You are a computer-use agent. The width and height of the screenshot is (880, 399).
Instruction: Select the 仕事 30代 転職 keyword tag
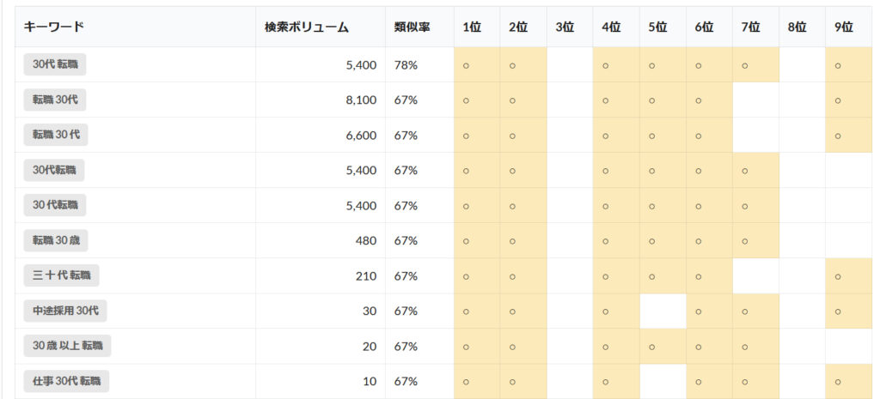click(66, 381)
